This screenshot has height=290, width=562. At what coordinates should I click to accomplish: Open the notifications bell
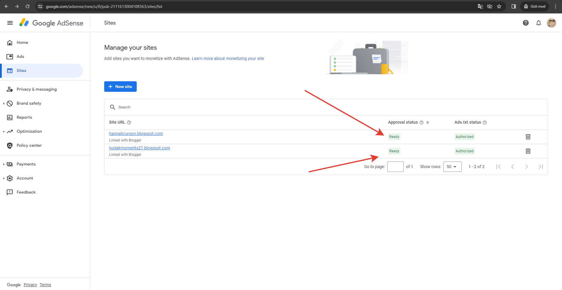coord(539,23)
